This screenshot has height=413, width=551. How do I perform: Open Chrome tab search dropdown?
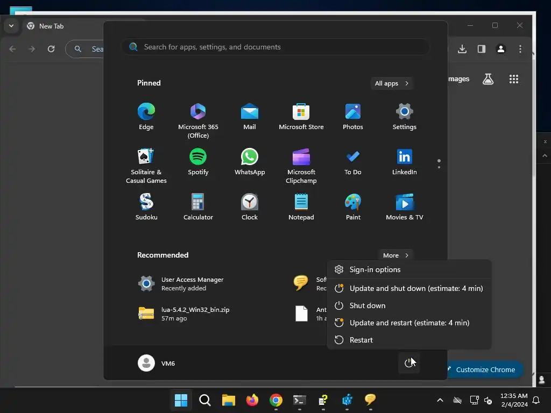click(x=11, y=26)
